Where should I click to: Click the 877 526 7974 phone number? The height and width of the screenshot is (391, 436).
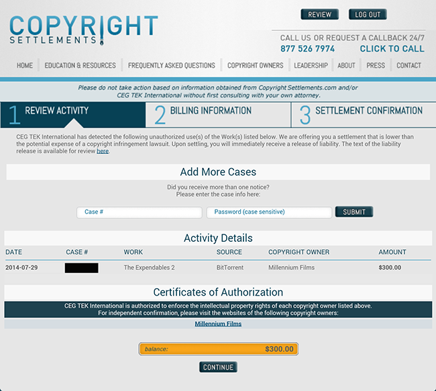pos(307,49)
